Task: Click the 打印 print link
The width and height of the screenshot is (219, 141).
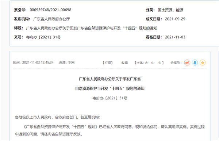Action: tap(108, 63)
